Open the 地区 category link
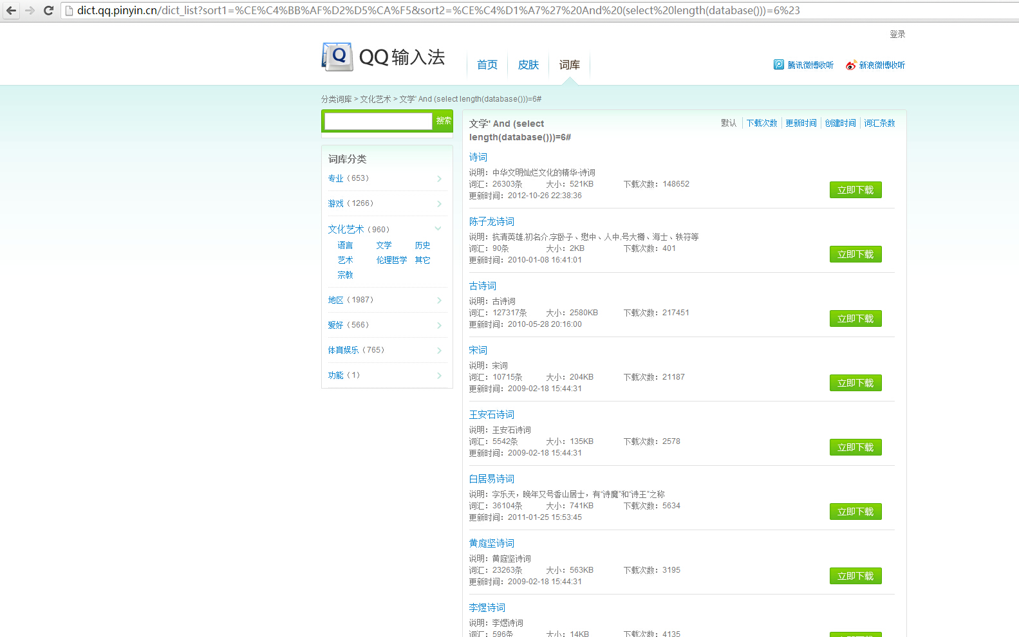 335,300
